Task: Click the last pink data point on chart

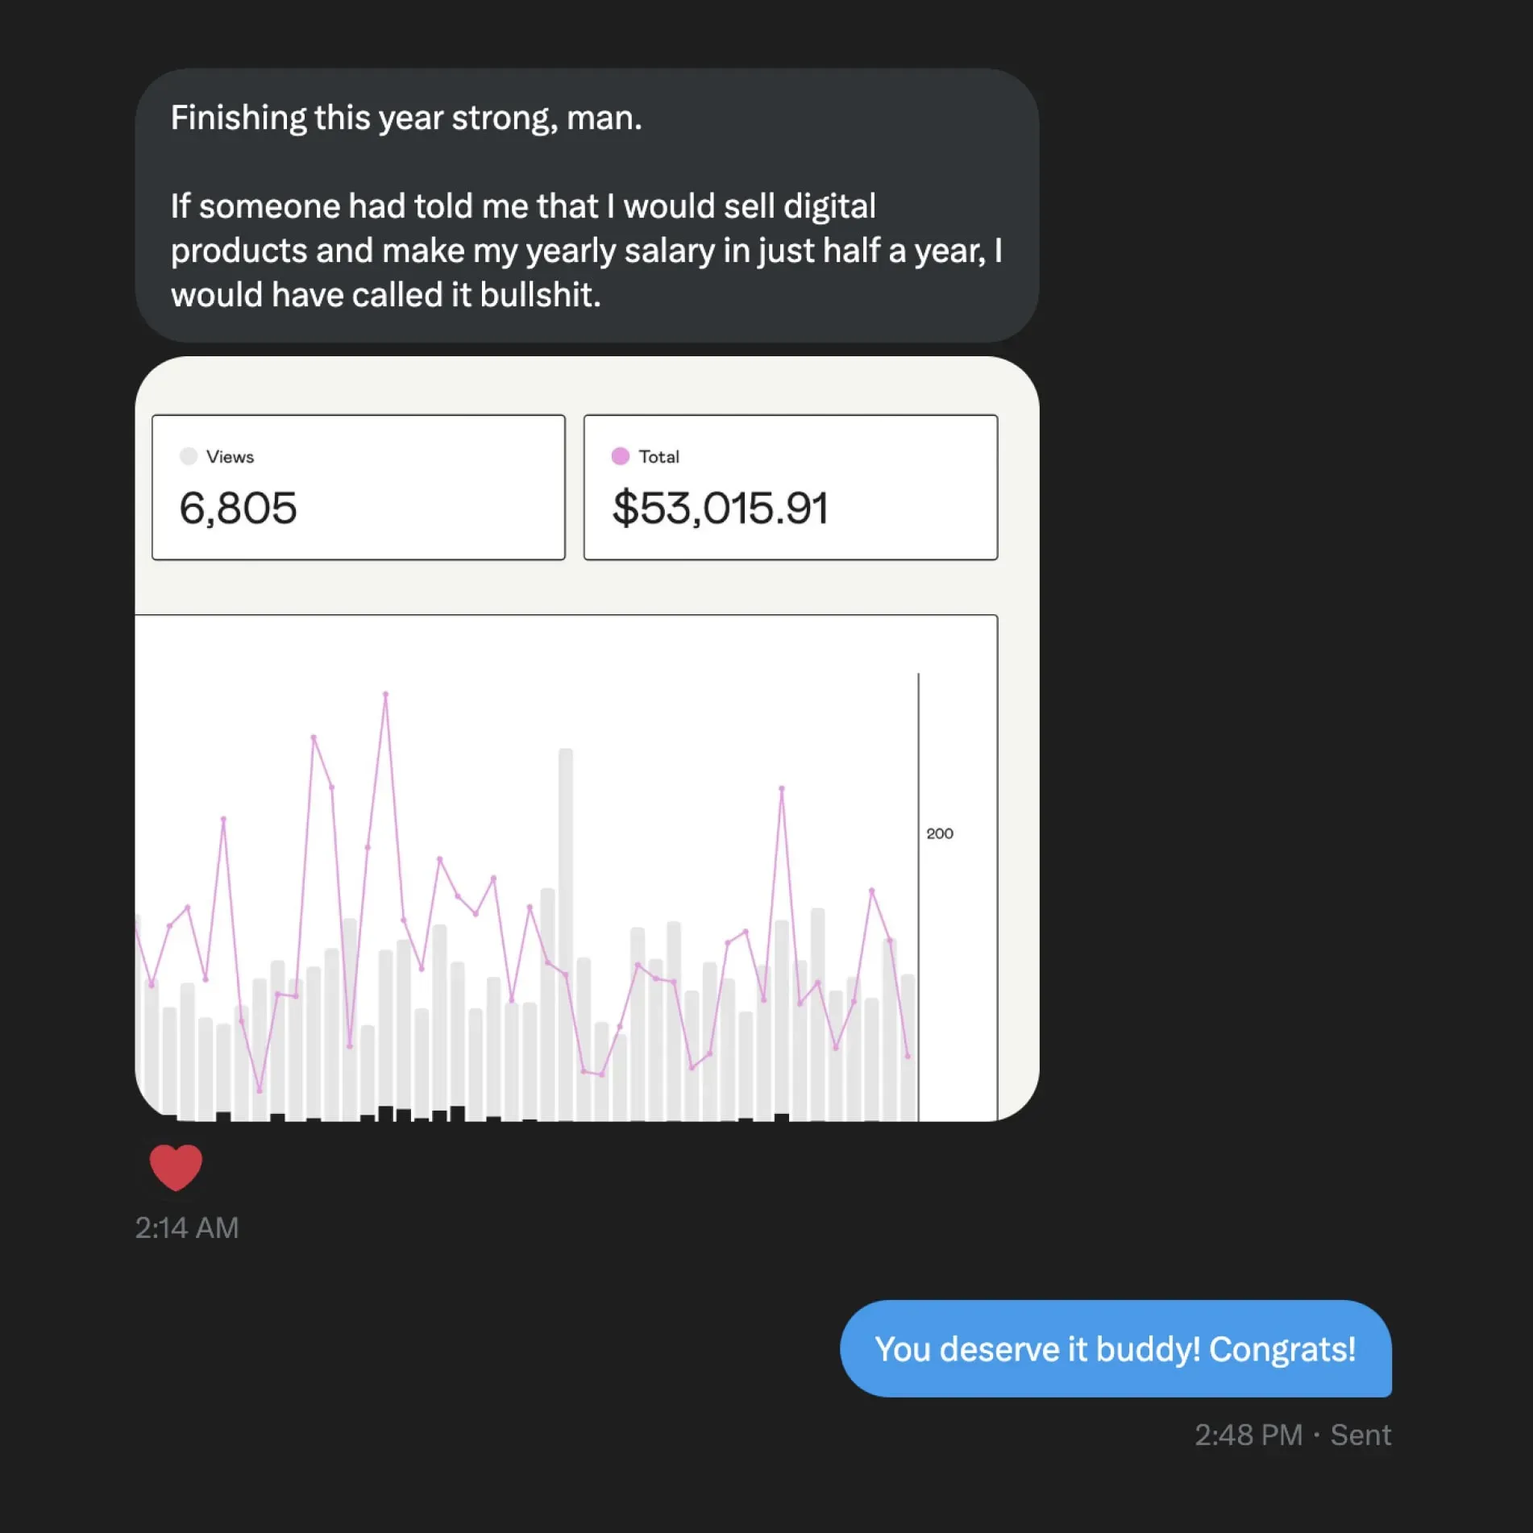Action: tap(908, 1056)
